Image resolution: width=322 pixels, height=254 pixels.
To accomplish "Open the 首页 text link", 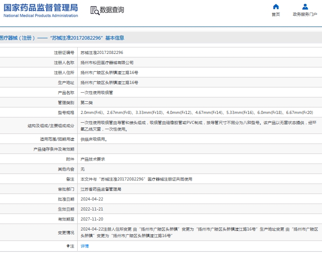I will pyautogui.click(x=276, y=14).
